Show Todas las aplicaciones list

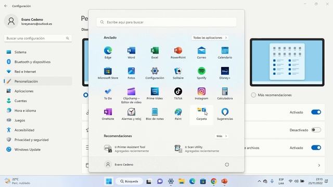pos(210,38)
